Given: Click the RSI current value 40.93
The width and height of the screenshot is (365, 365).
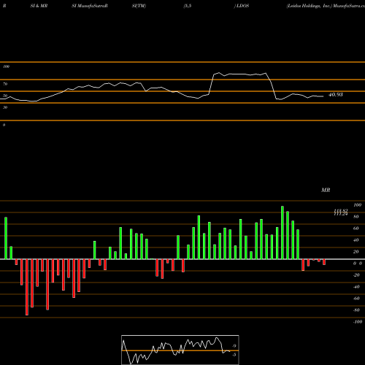Looking at the screenshot, I should (336, 95).
